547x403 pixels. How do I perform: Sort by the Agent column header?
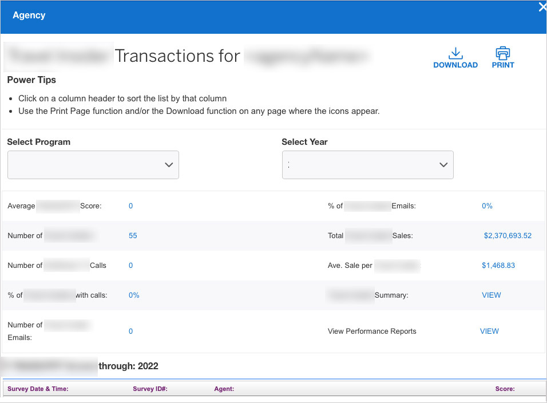(224, 389)
